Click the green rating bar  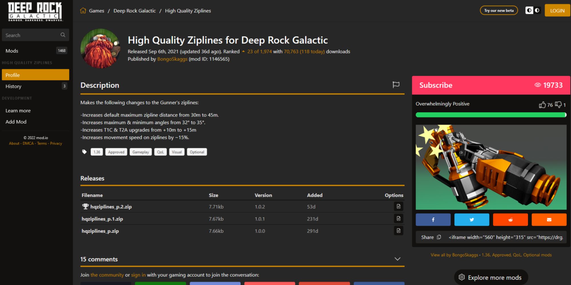(491, 115)
